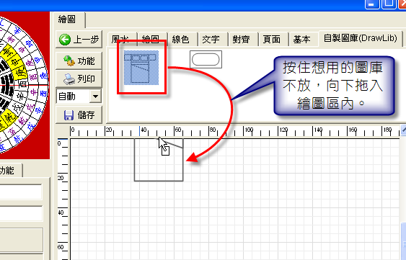406x260 pixels.
Task: Click the 功能 gear icon button
Action: (69, 60)
